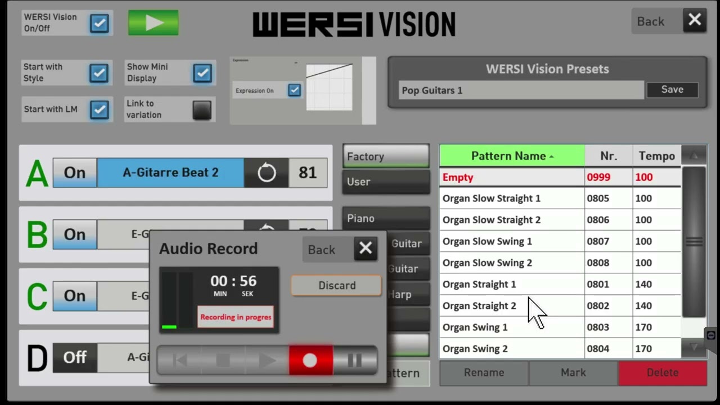This screenshot has width=720, height=405.
Task: Choose the Harp category
Action: [408, 294]
